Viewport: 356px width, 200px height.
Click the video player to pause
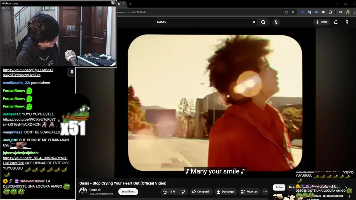(215, 103)
